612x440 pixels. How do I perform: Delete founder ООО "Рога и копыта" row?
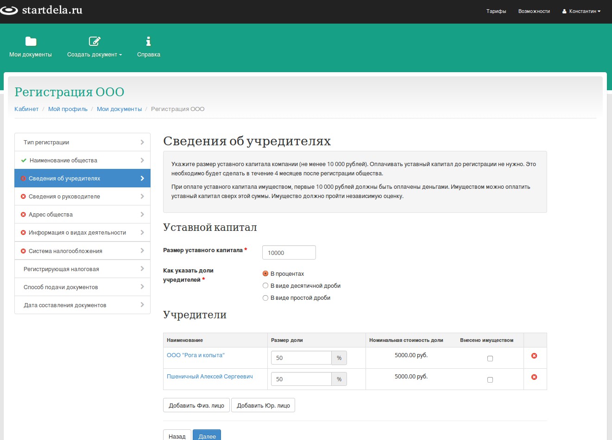tap(534, 356)
